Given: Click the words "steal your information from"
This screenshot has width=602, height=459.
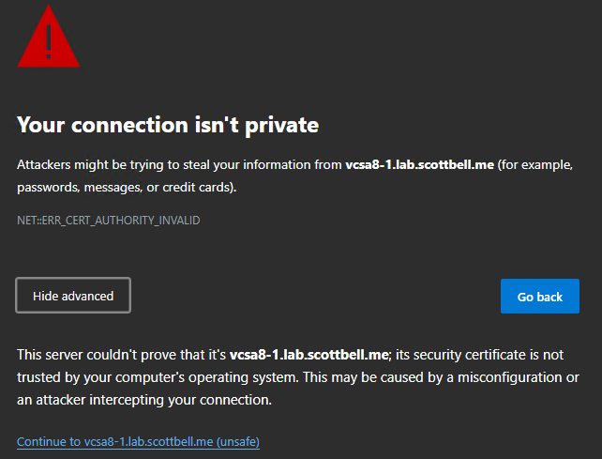Looking at the screenshot, I should 263,165.
